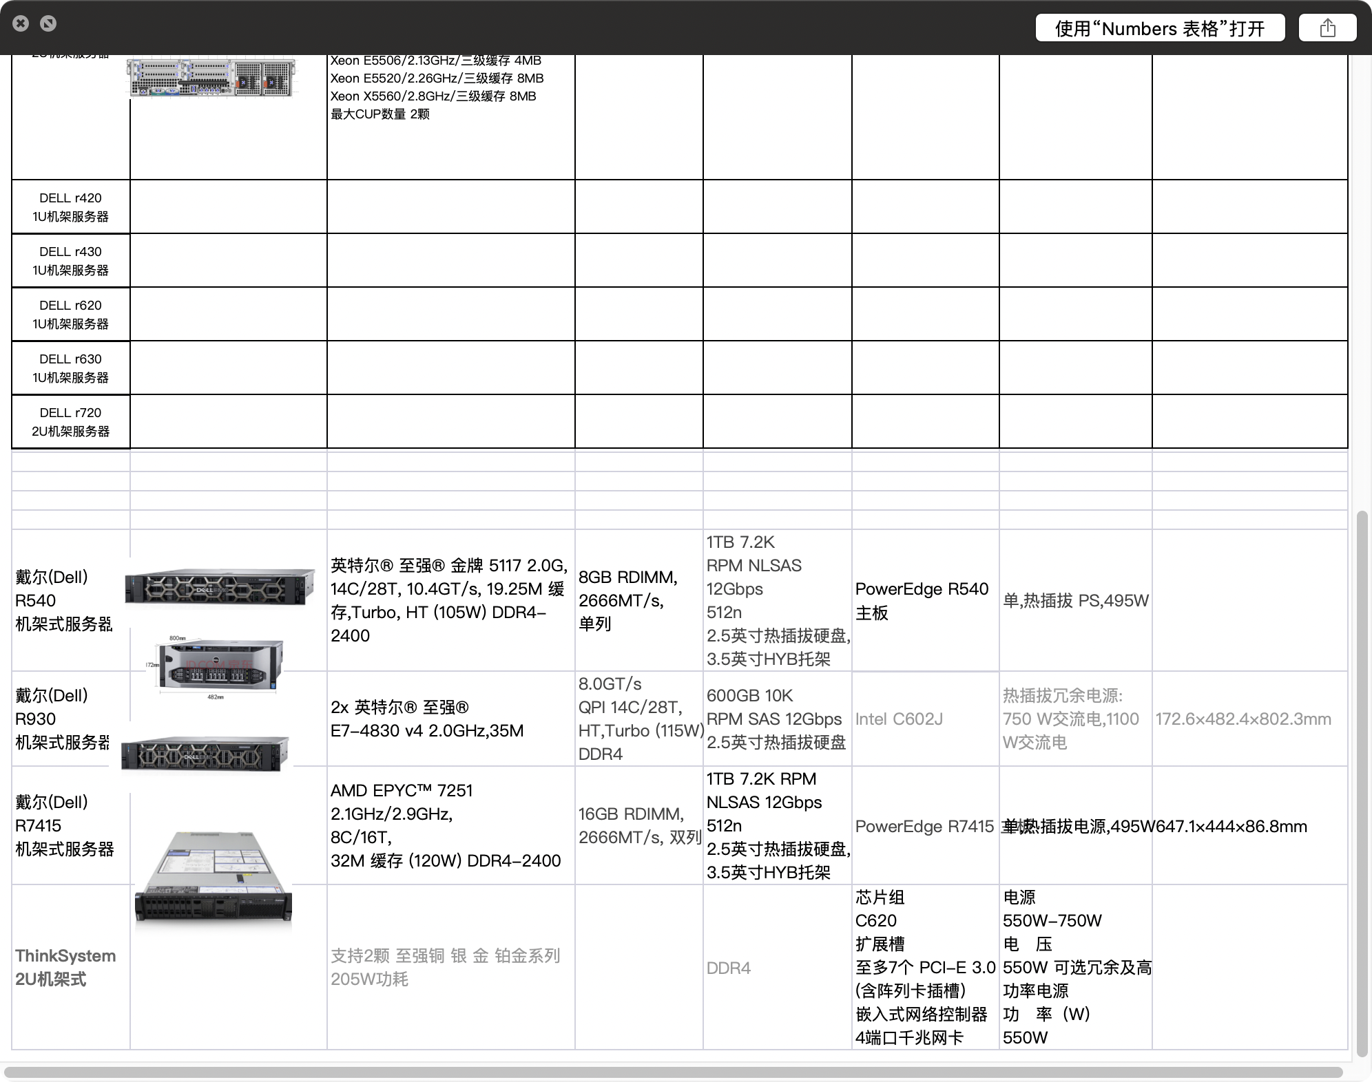Click the full-screen expand icon

coord(48,23)
